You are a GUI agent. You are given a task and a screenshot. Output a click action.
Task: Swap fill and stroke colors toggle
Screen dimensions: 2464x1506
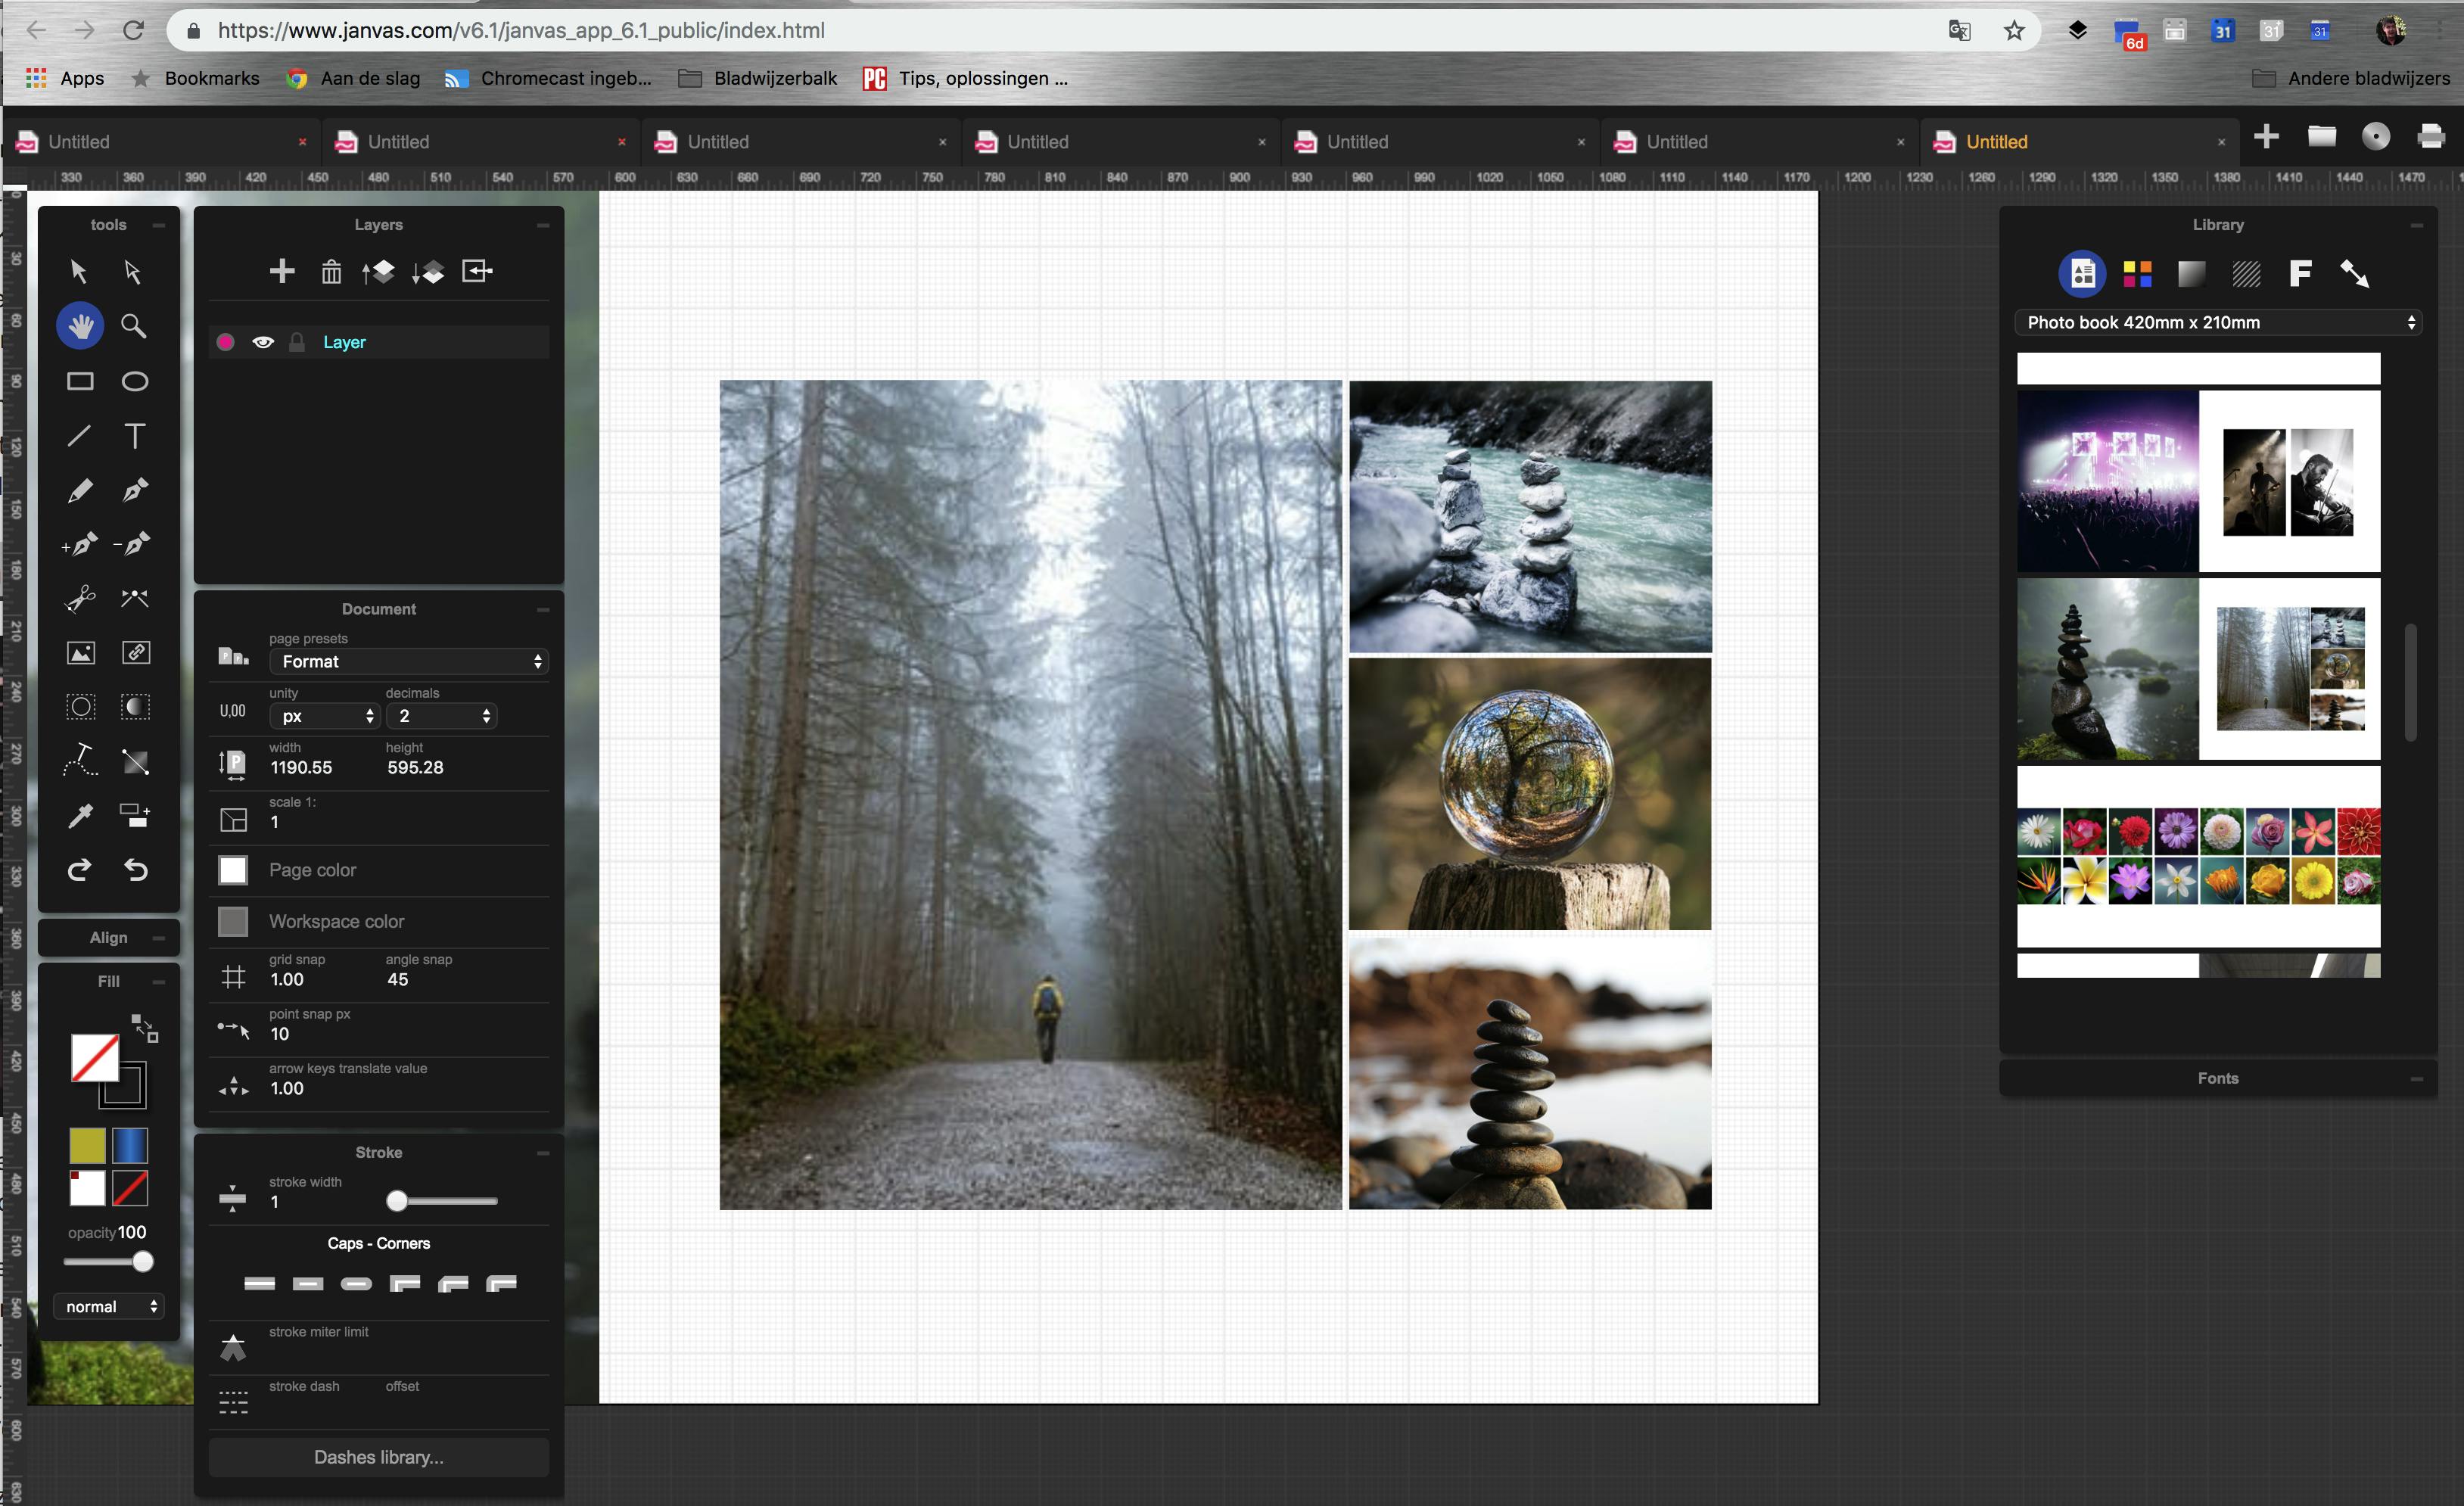point(145,1027)
